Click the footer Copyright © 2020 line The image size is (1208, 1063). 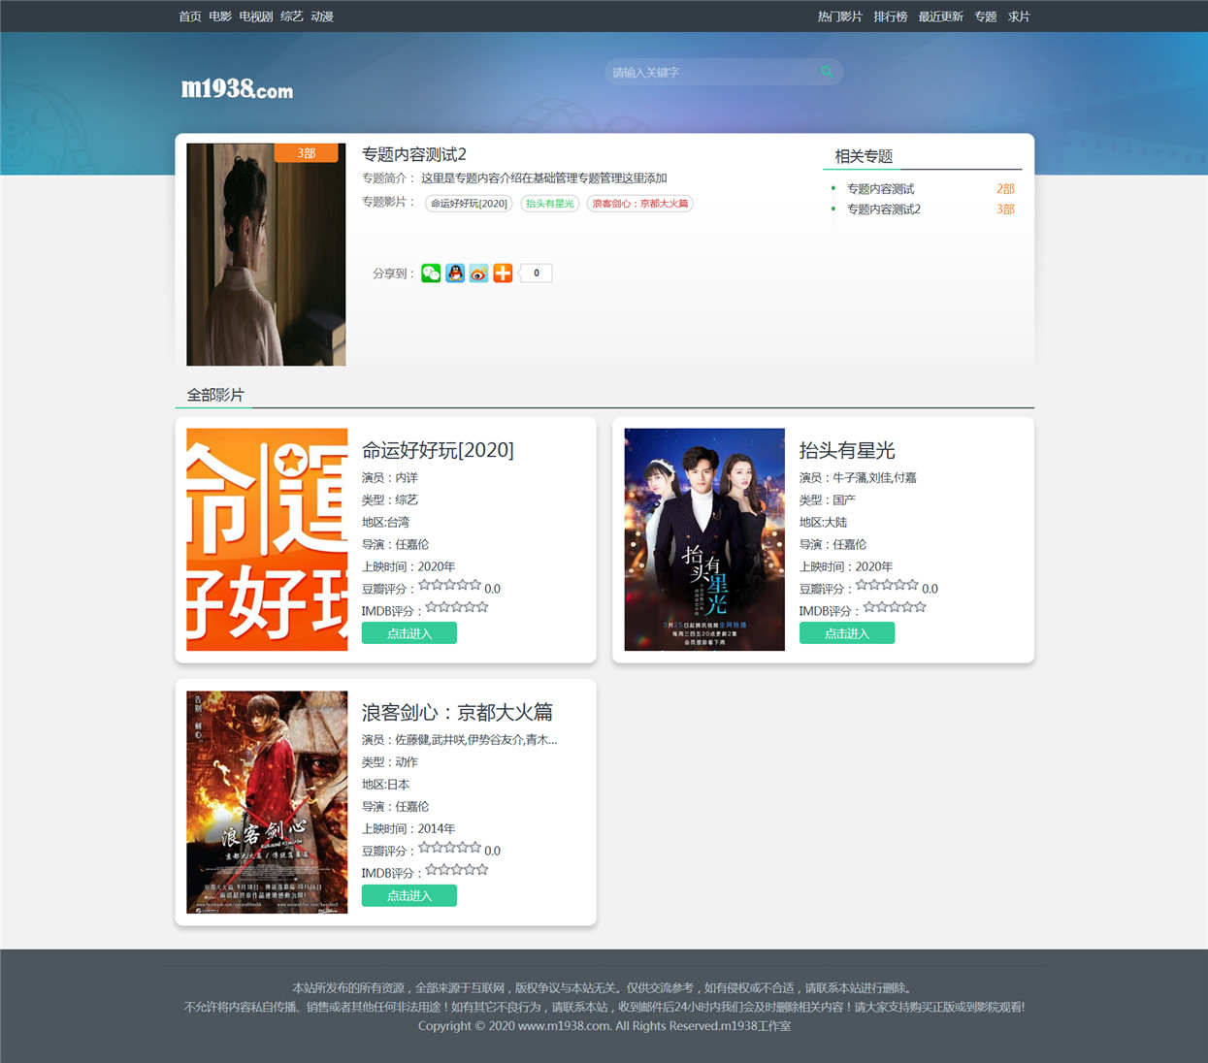(604, 1026)
